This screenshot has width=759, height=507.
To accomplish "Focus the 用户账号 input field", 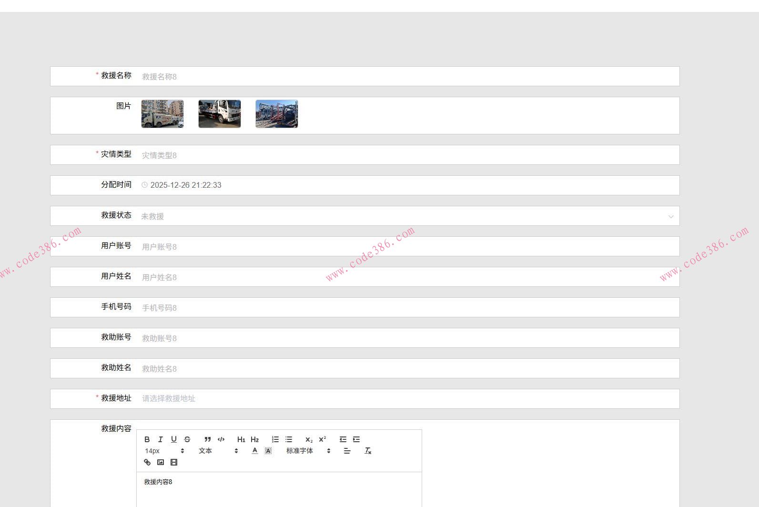I will pos(408,246).
